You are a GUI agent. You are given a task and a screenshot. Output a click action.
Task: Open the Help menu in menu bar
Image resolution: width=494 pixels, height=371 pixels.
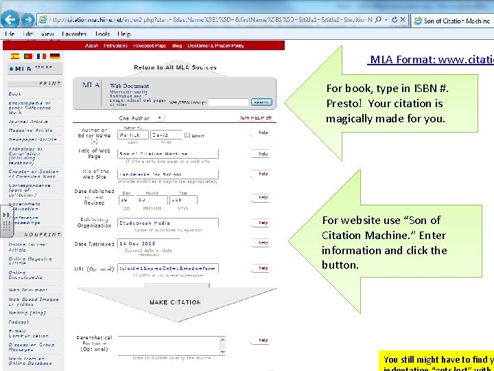pyautogui.click(x=124, y=34)
